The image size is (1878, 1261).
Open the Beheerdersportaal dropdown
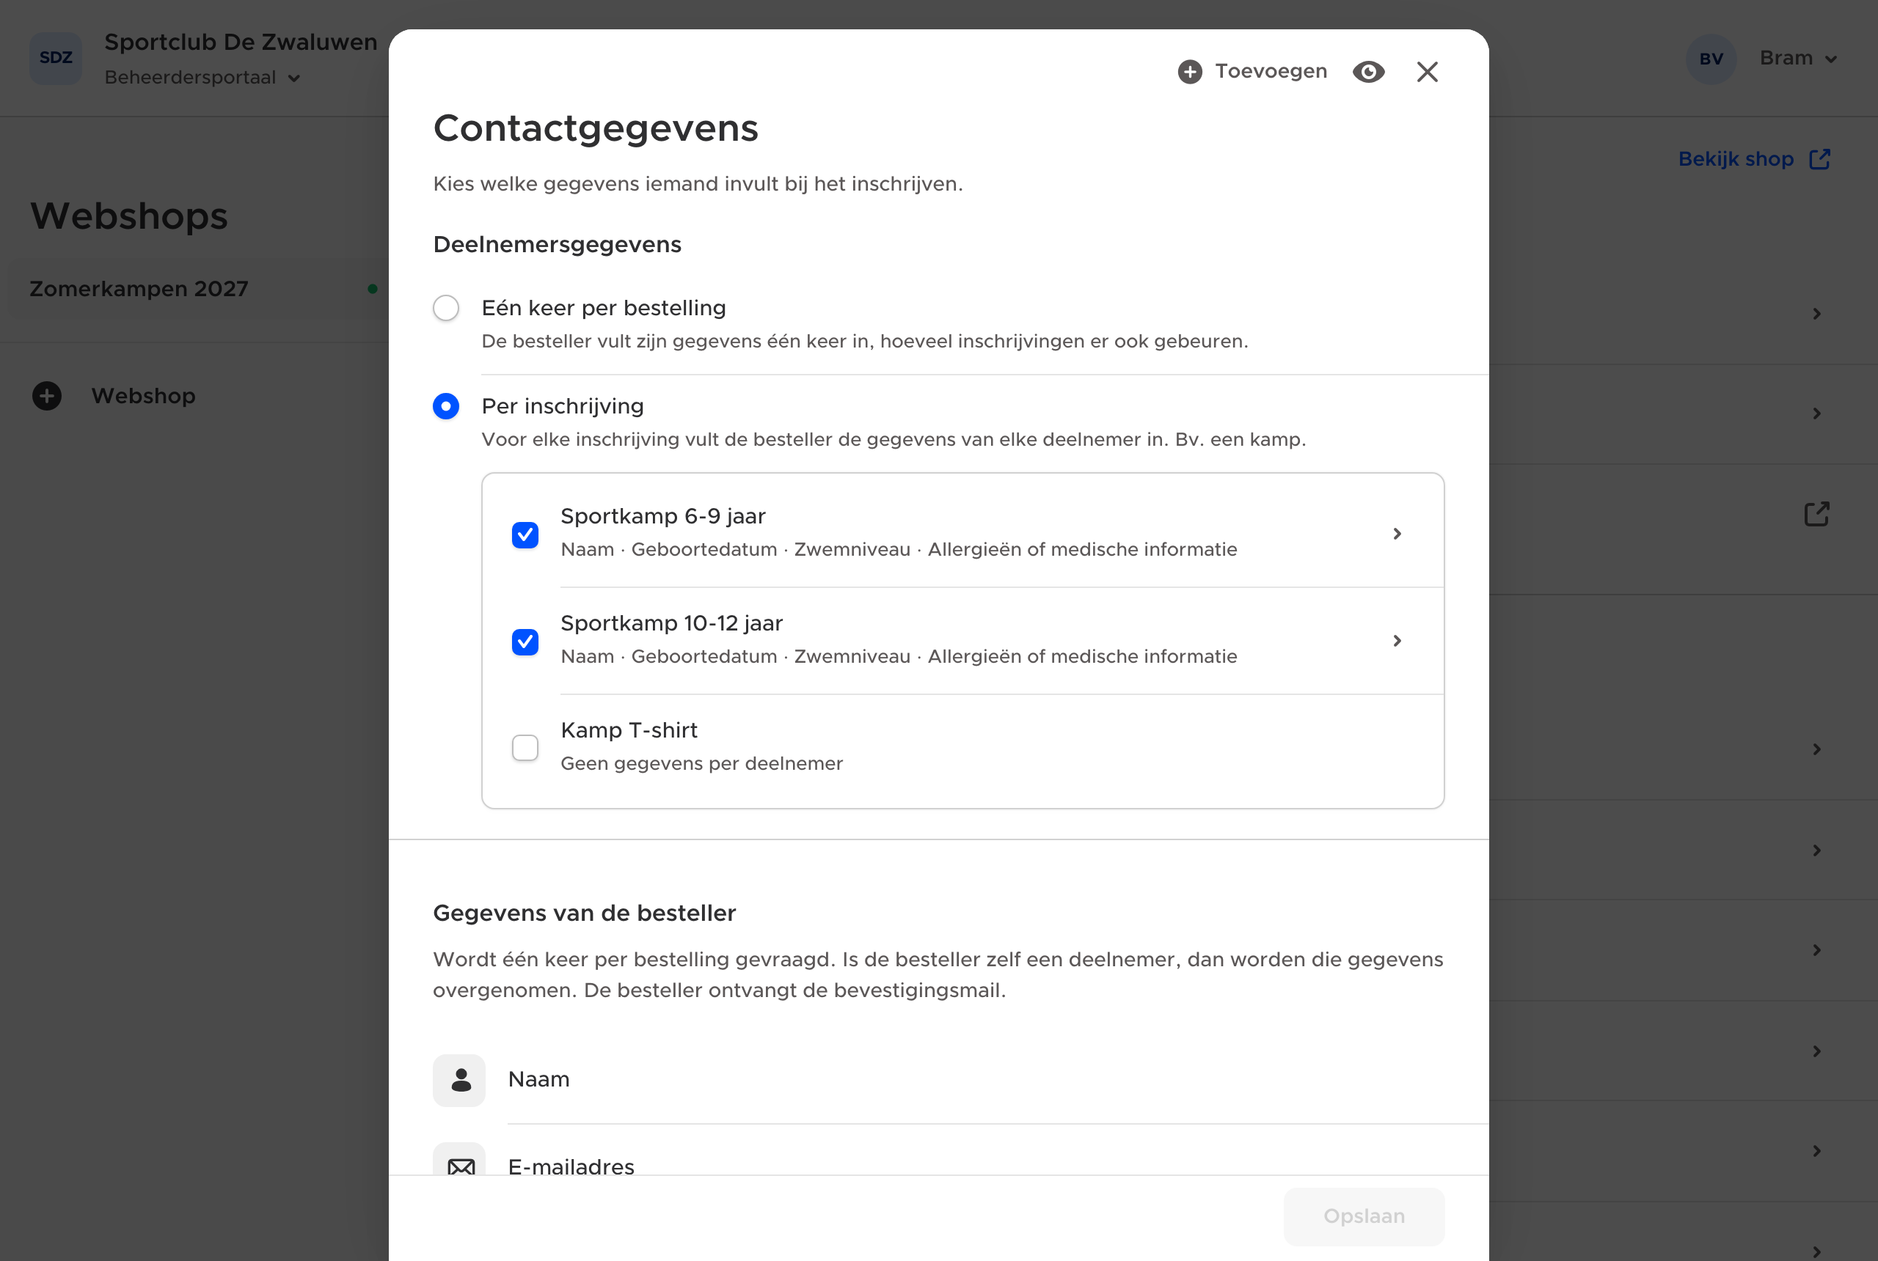202,78
